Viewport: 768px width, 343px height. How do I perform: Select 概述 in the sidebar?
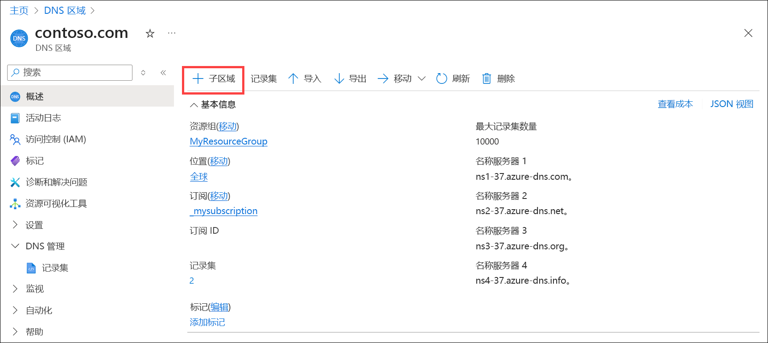[87, 96]
